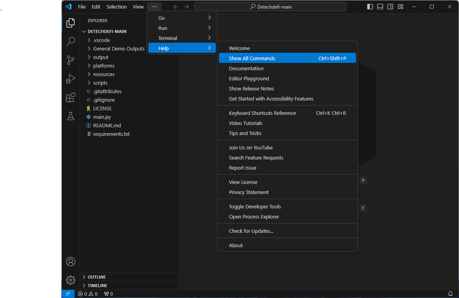Expand the OUTLINE section
Viewport: 459px width, 298px height.
[97, 277]
